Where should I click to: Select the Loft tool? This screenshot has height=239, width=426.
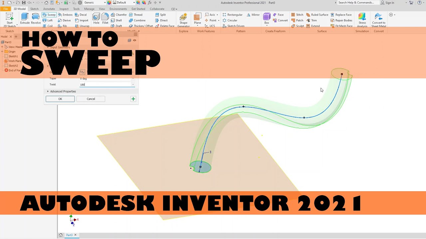(x=47, y=20)
